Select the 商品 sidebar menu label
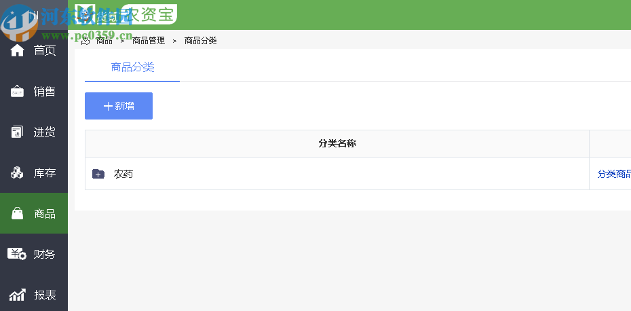 (x=45, y=214)
